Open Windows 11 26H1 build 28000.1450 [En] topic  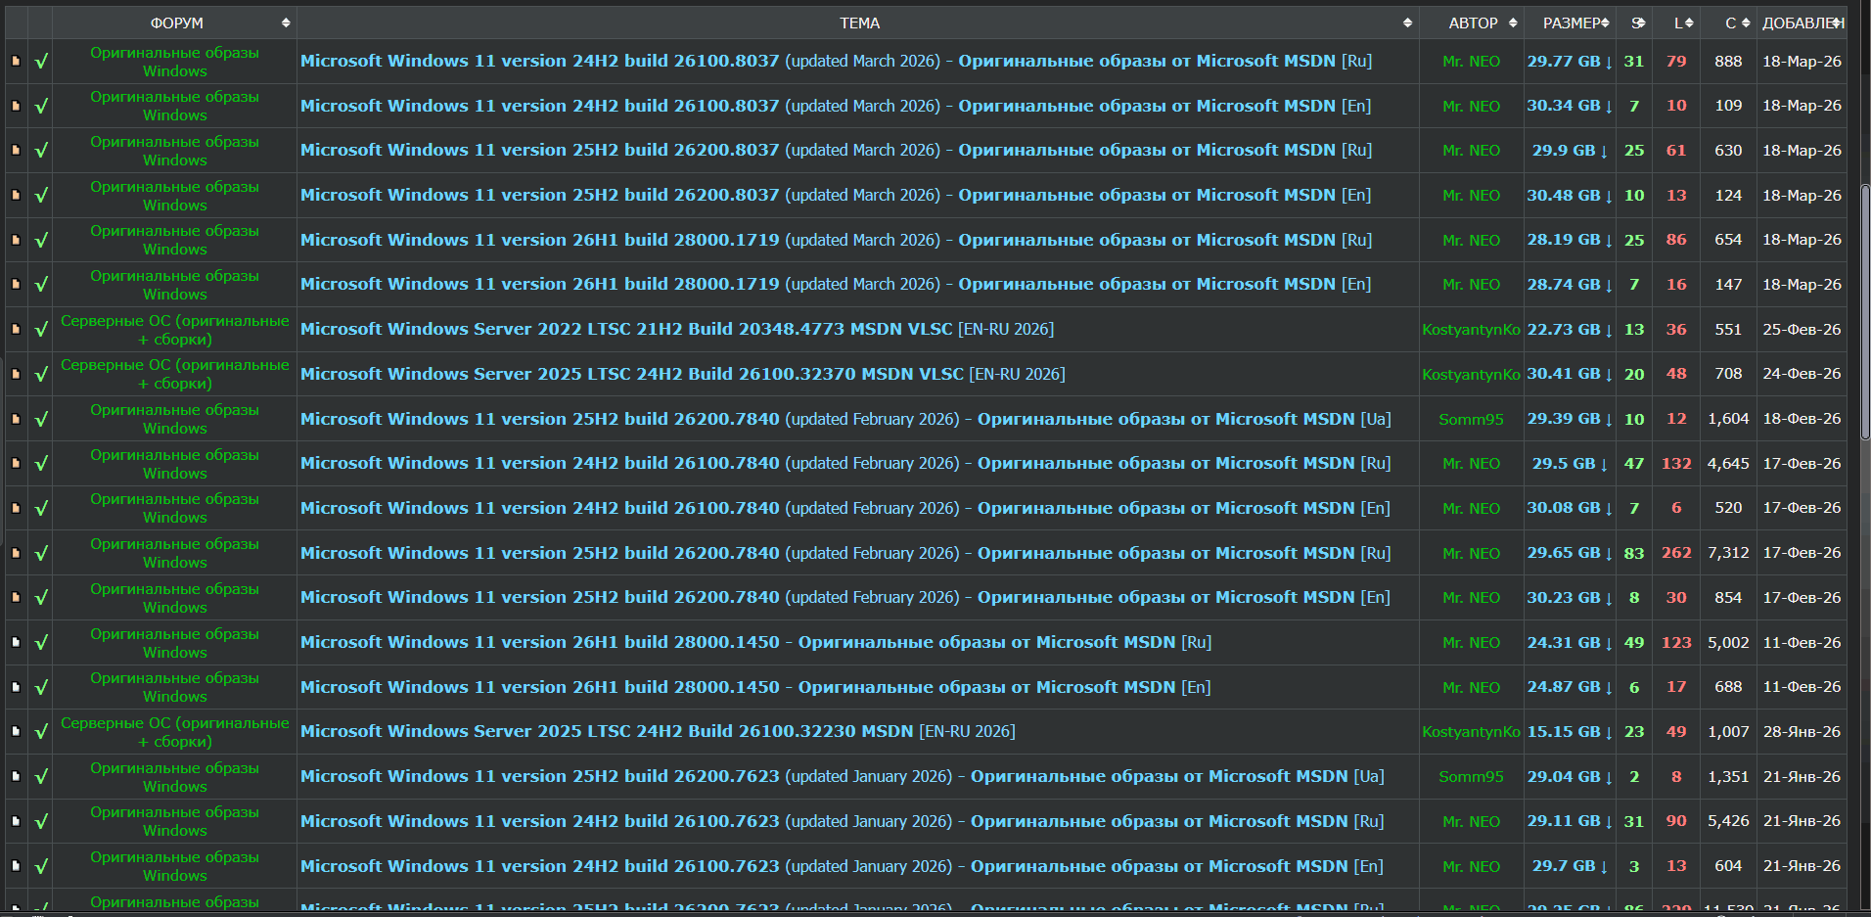click(755, 687)
